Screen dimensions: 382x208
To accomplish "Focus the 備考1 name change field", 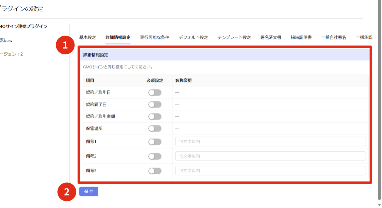I will coord(271,142).
